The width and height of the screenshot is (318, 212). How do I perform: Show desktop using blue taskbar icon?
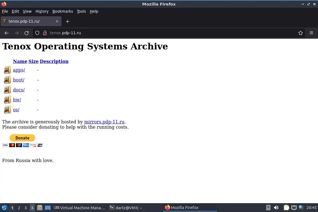pyautogui.click(x=48, y=208)
